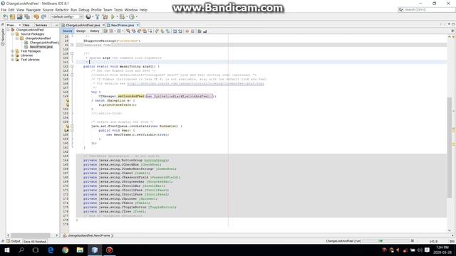Open the Profile Project dropdown arrow

coord(136,17)
